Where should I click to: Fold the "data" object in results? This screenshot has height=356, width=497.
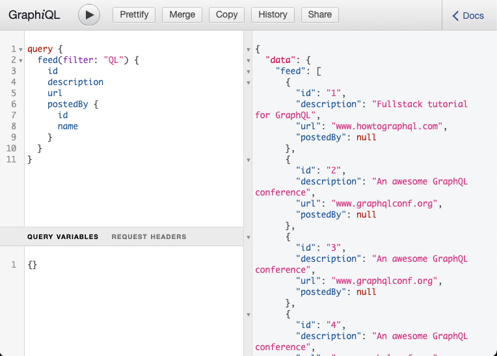pos(248,60)
